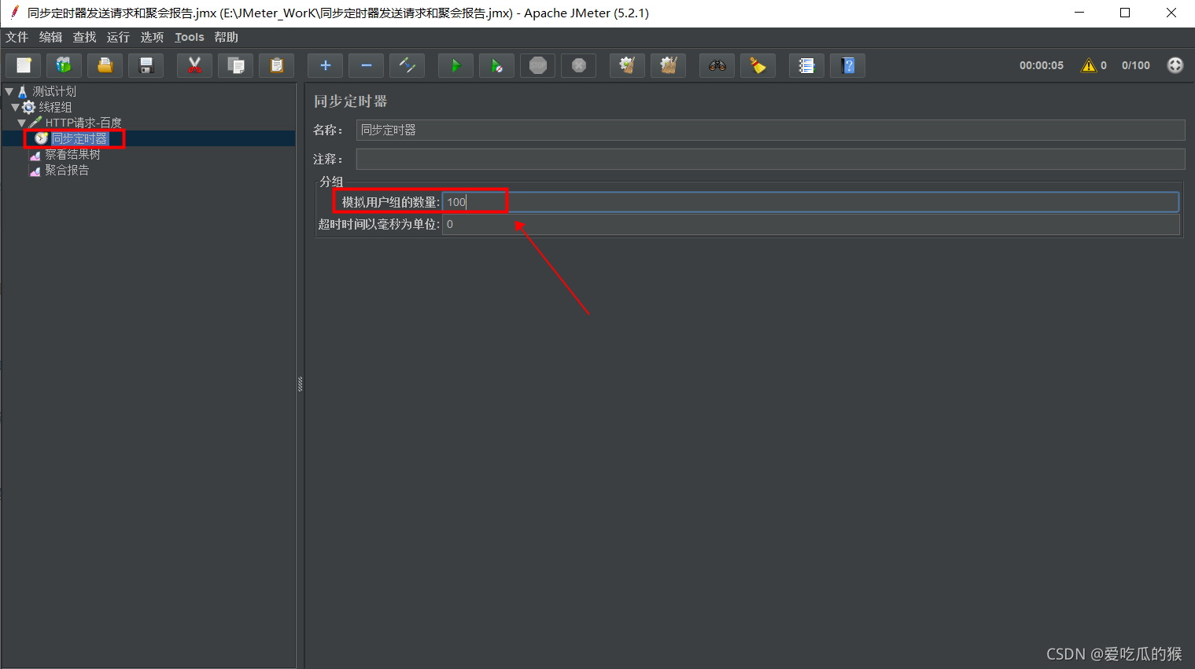Image resolution: width=1195 pixels, height=669 pixels.
Task: Maximize the JMeter window
Action: click(x=1125, y=13)
